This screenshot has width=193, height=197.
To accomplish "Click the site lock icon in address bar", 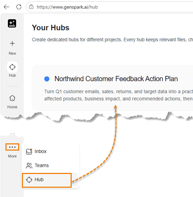I will click(31, 7).
